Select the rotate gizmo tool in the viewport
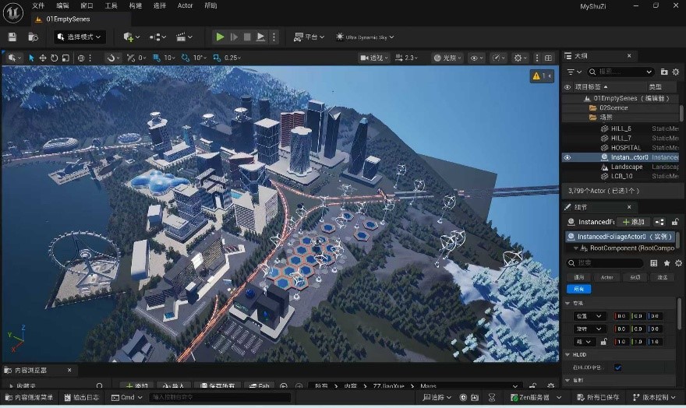686x408 pixels. tap(54, 58)
